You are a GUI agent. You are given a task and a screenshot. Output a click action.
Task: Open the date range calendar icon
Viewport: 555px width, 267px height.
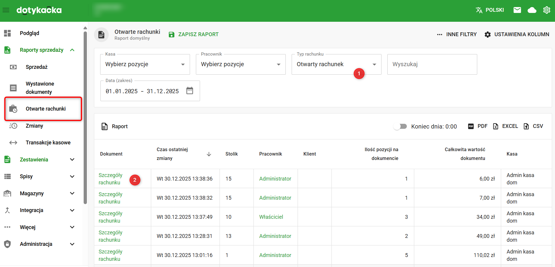click(190, 91)
